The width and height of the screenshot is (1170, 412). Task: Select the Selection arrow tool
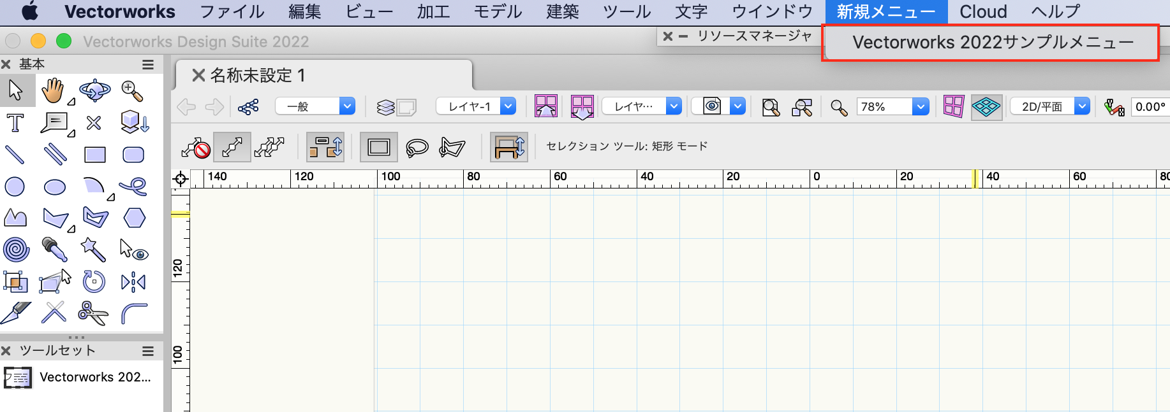tap(16, 91)
